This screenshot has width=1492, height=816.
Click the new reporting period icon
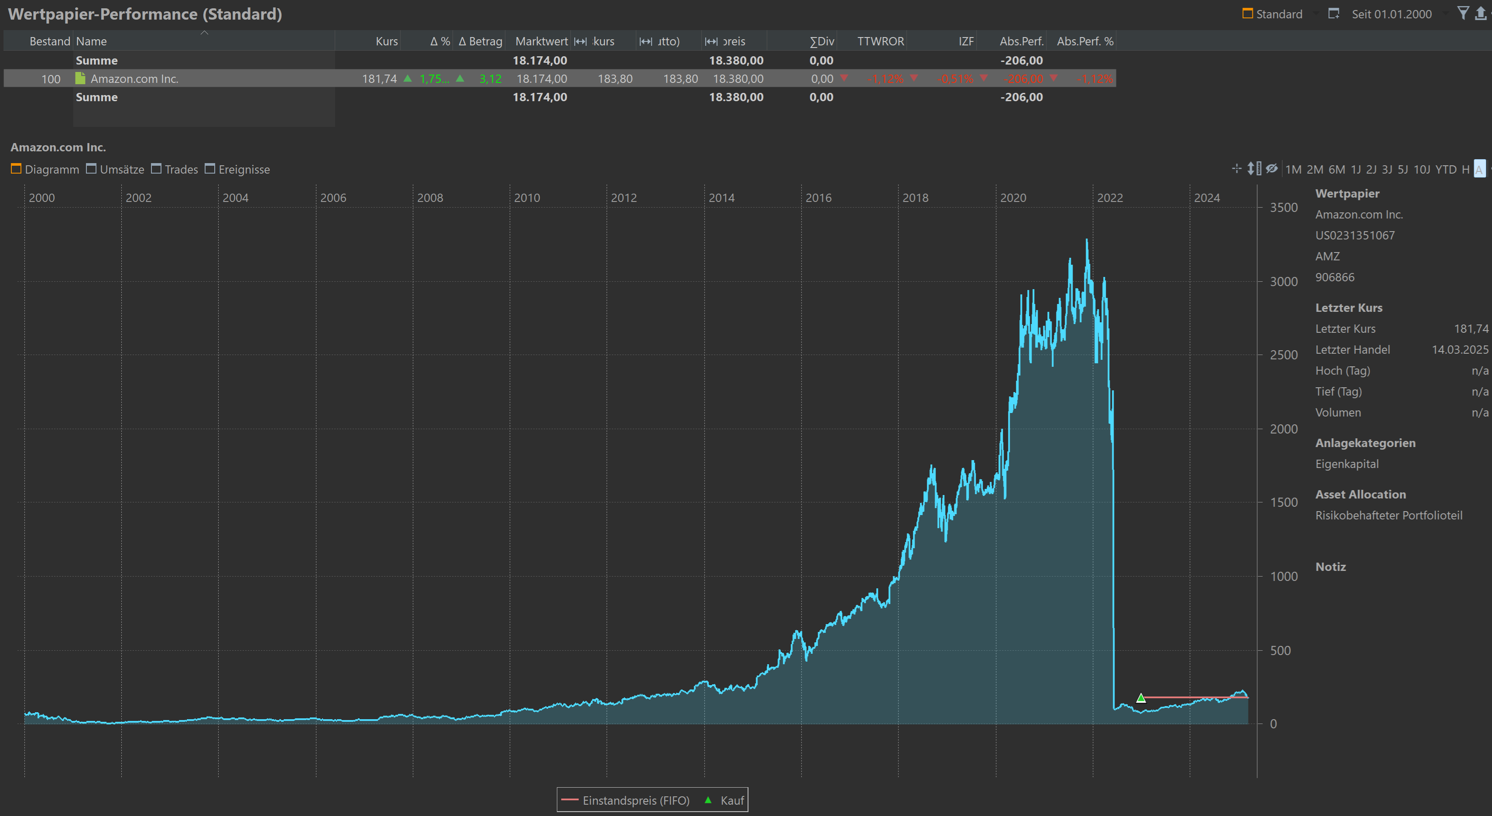[1333, 14]
